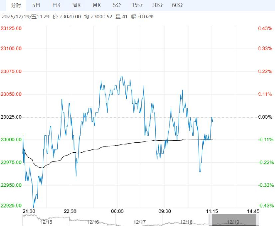Select the 日K daily candlestick tab
Viewport: 275px width, 227px height.
tap(56, 5)
